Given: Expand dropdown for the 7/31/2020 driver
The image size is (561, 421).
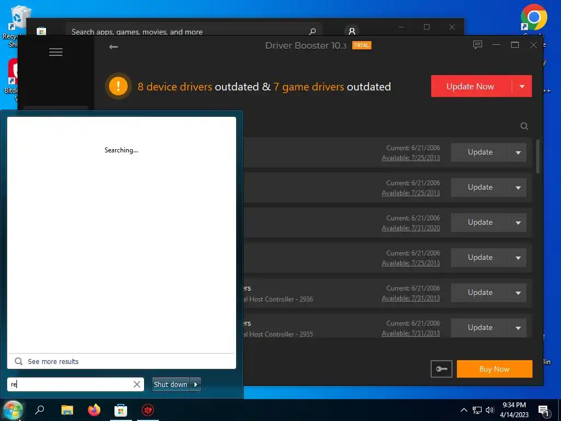Looking at the screenshot, I should pyautogui.click(x=518, y=223).
